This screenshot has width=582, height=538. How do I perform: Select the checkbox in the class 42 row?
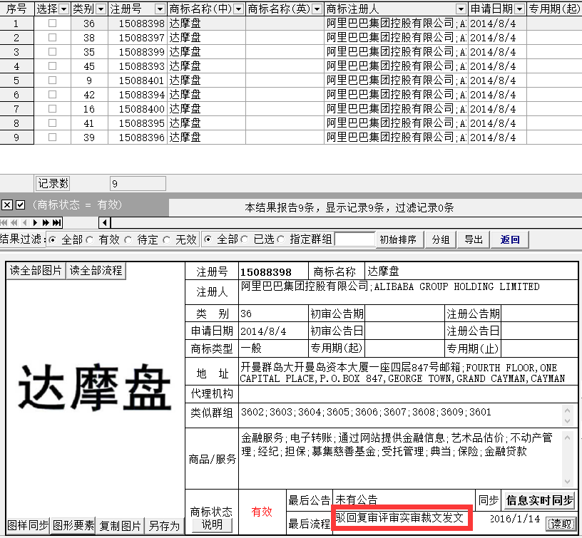point(52,95)
